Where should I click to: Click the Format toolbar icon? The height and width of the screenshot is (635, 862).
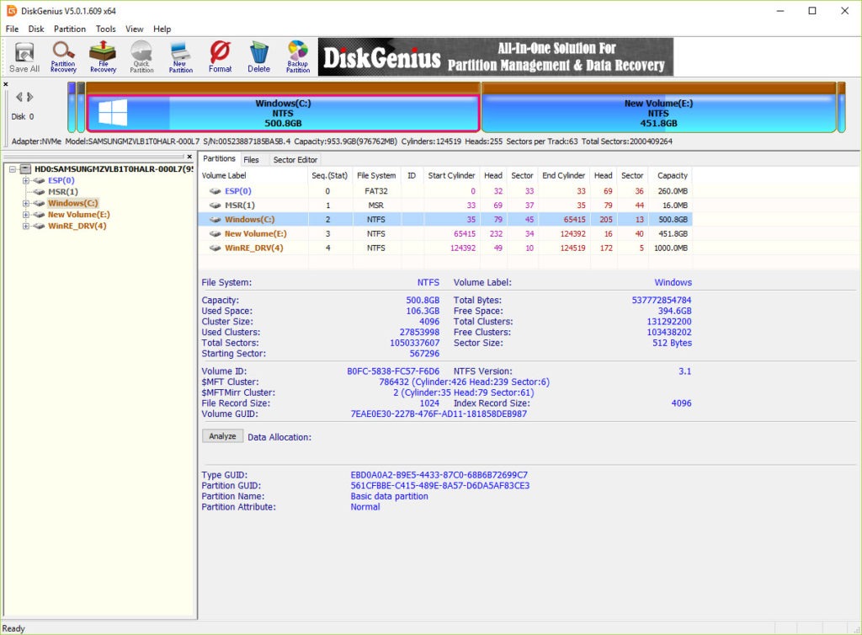220,57
